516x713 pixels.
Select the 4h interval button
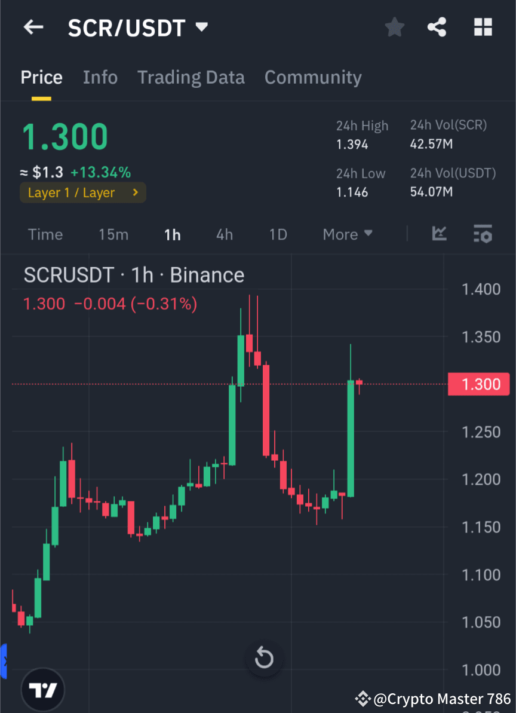225,234
